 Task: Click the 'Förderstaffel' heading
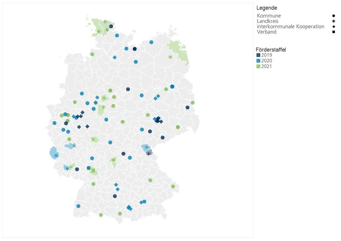click(271, 50)
